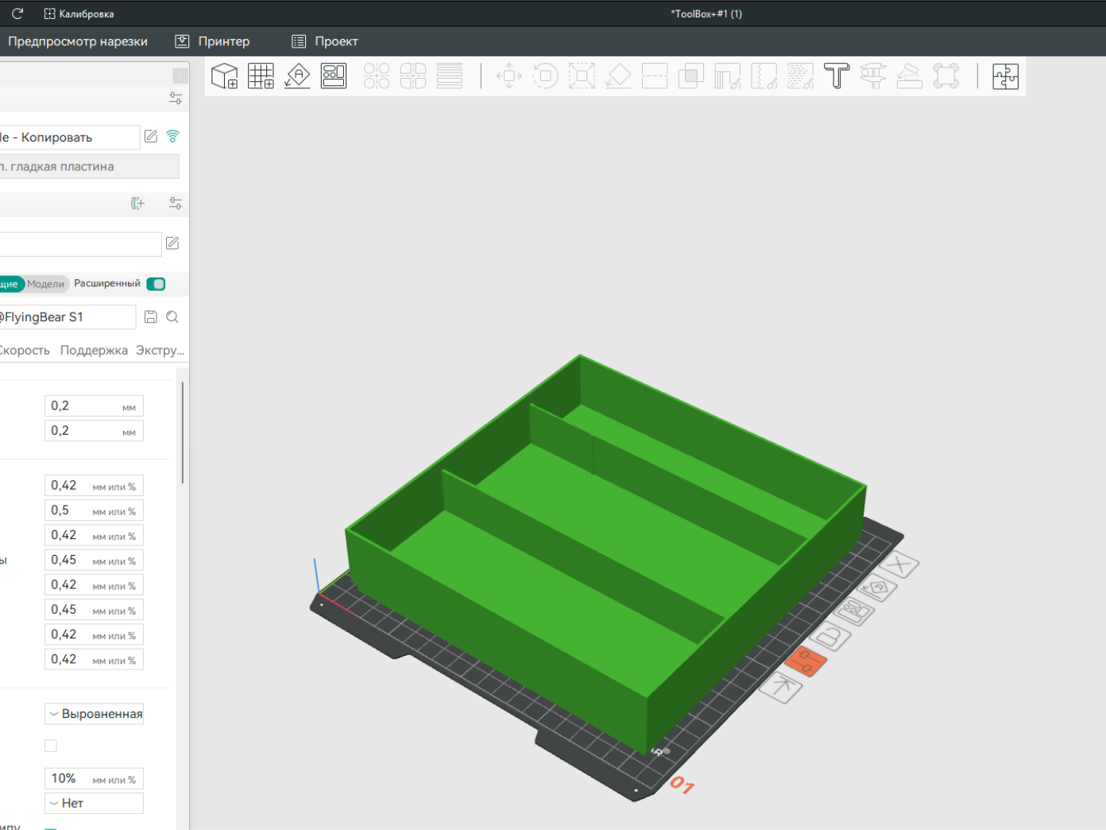Arrange plate objects icon beside bed
1106x830 pixels.
pos(854,612)
